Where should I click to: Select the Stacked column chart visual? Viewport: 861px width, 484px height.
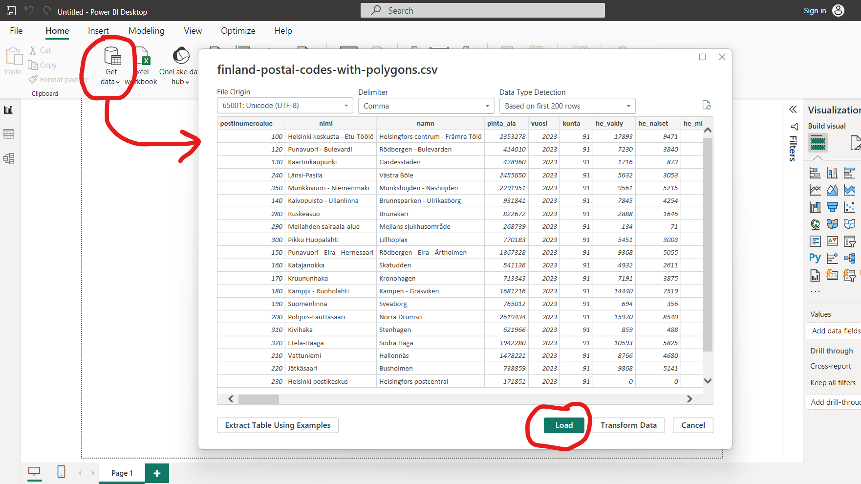(x=832, y=173)
